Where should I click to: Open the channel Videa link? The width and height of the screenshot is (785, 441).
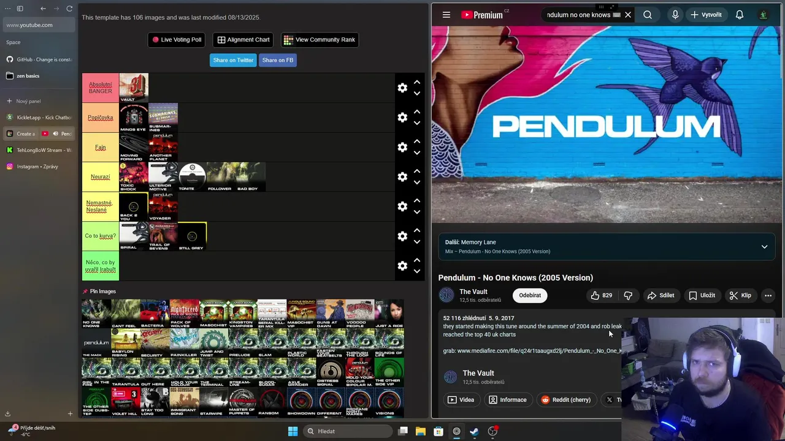(x=461, y=400)
